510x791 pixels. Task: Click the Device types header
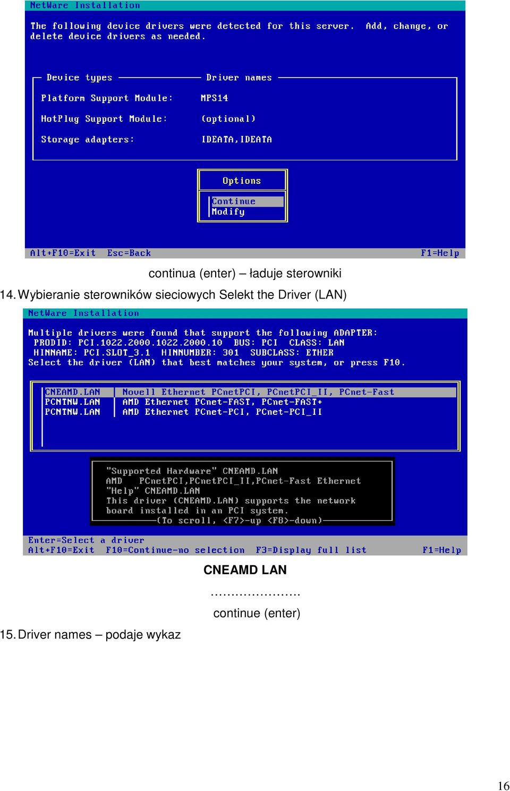pyautogui.click(x=79, y=78)
